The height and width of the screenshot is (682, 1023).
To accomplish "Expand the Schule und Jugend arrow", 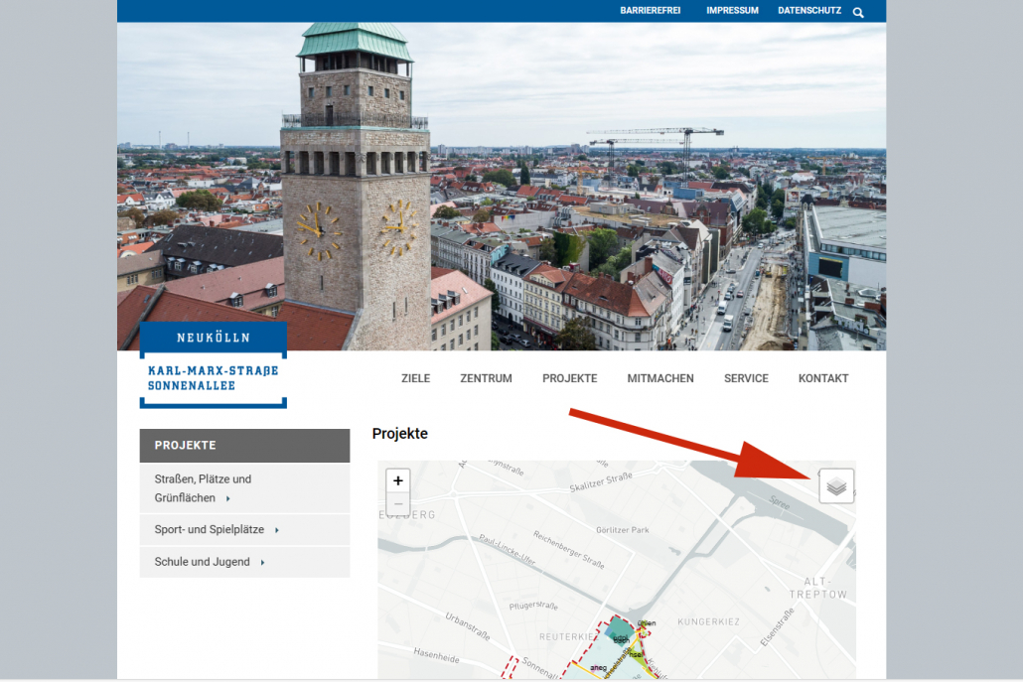I will 262,562.
